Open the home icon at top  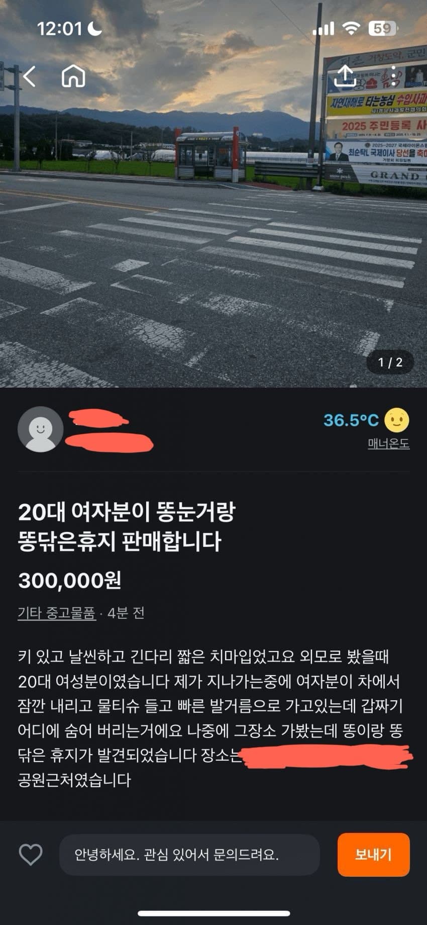tap(73, 76)
